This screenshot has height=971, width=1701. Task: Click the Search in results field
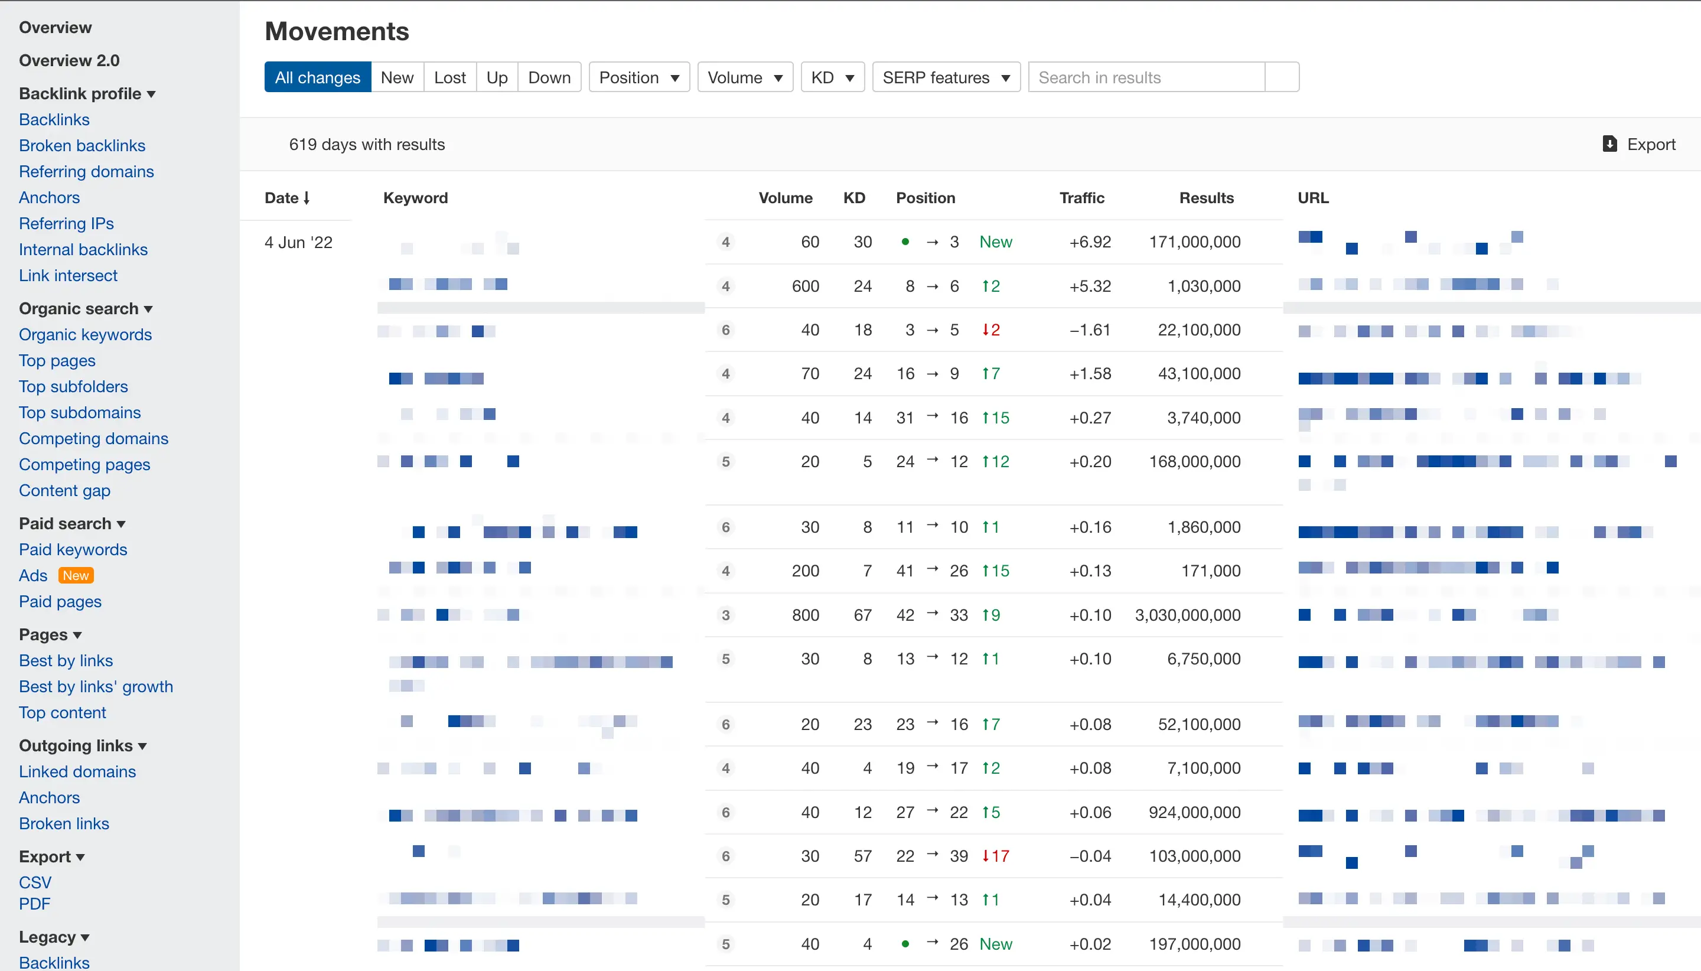[x=1146, y=77]
